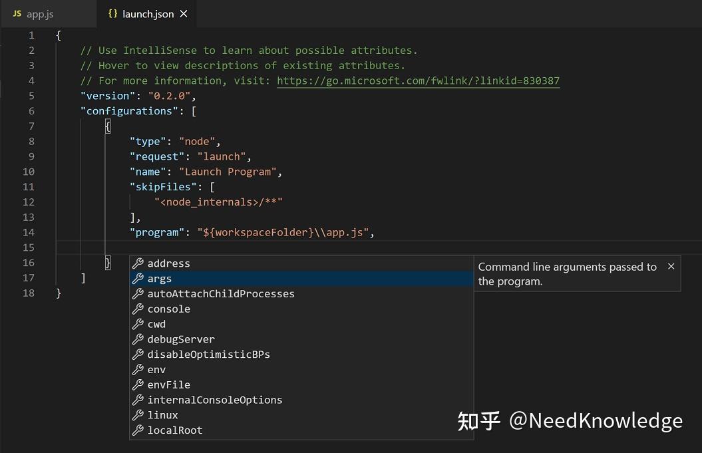
Task: Close the launch.json tab
Action: (183, 13)
